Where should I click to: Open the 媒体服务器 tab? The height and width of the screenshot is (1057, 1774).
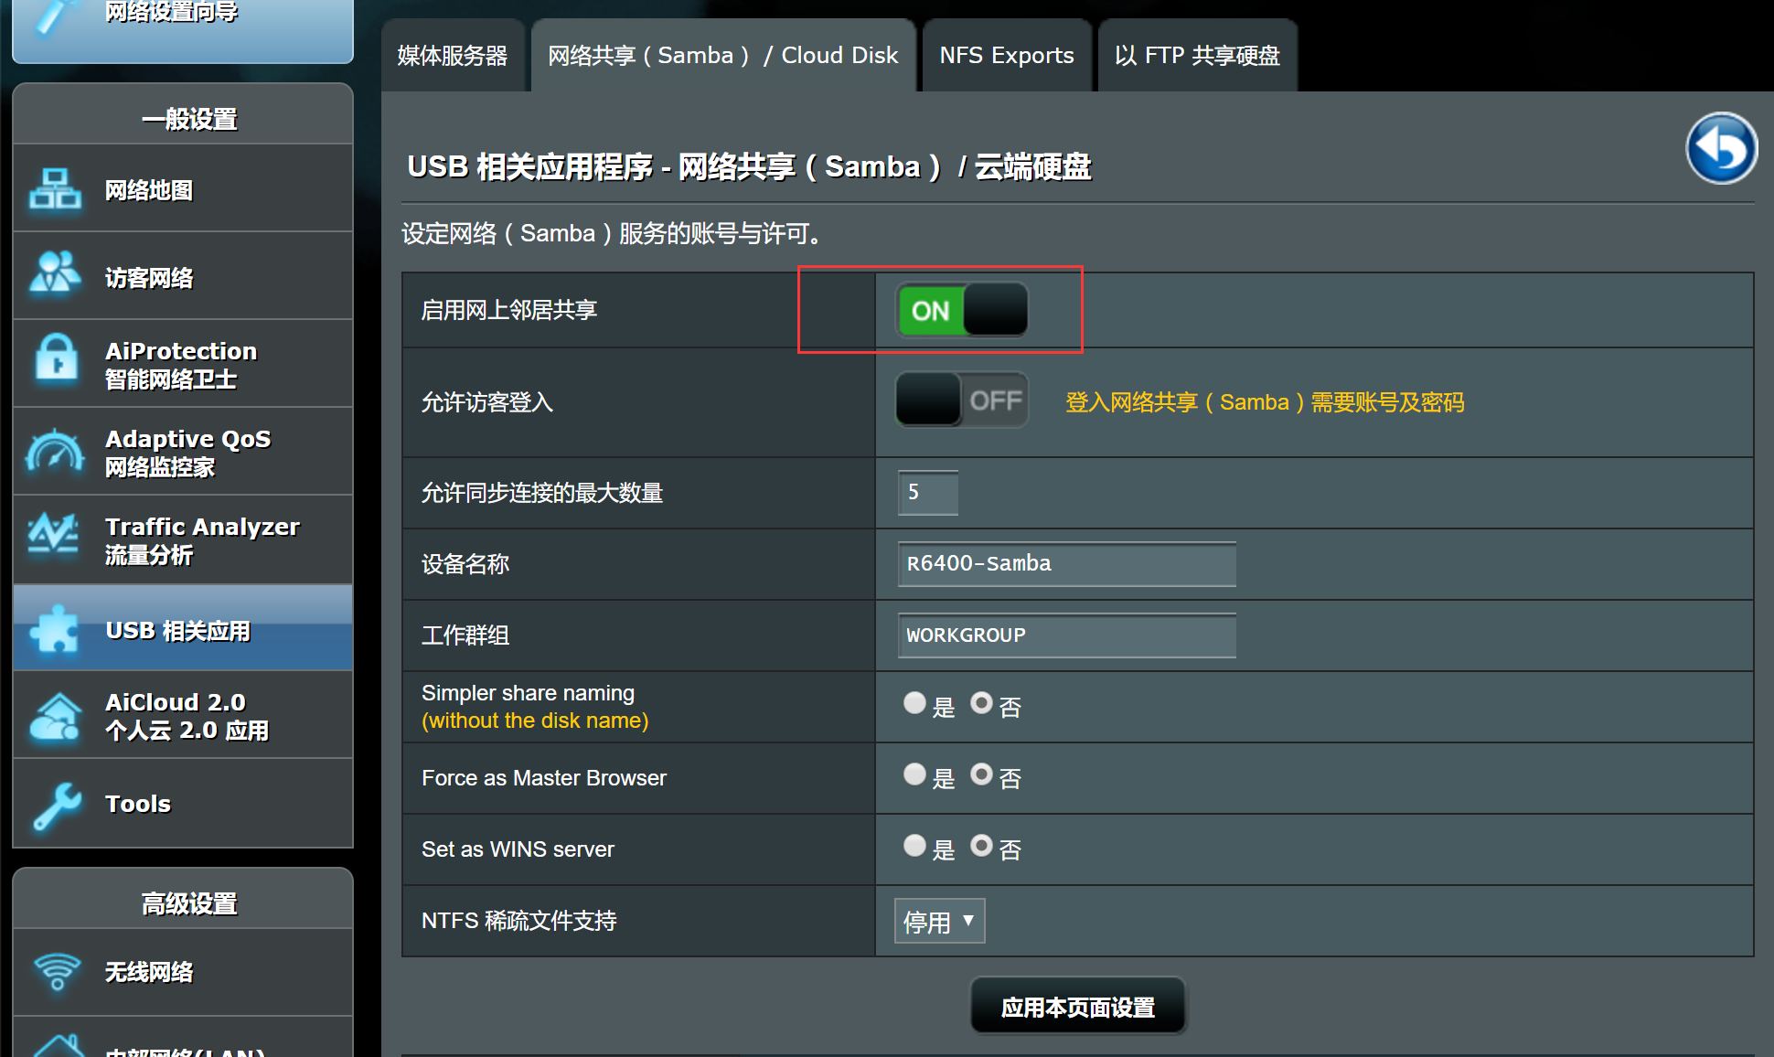(453, 56)
